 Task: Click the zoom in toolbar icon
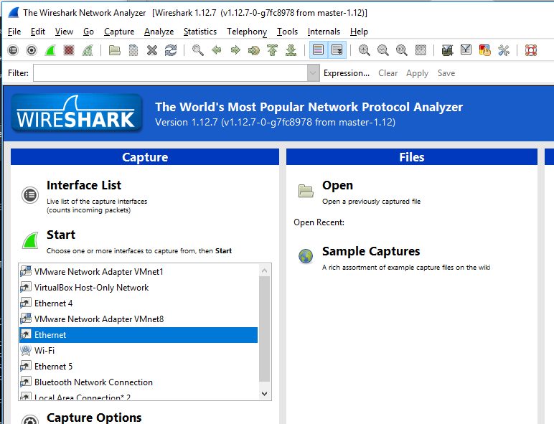click(364, 50)
